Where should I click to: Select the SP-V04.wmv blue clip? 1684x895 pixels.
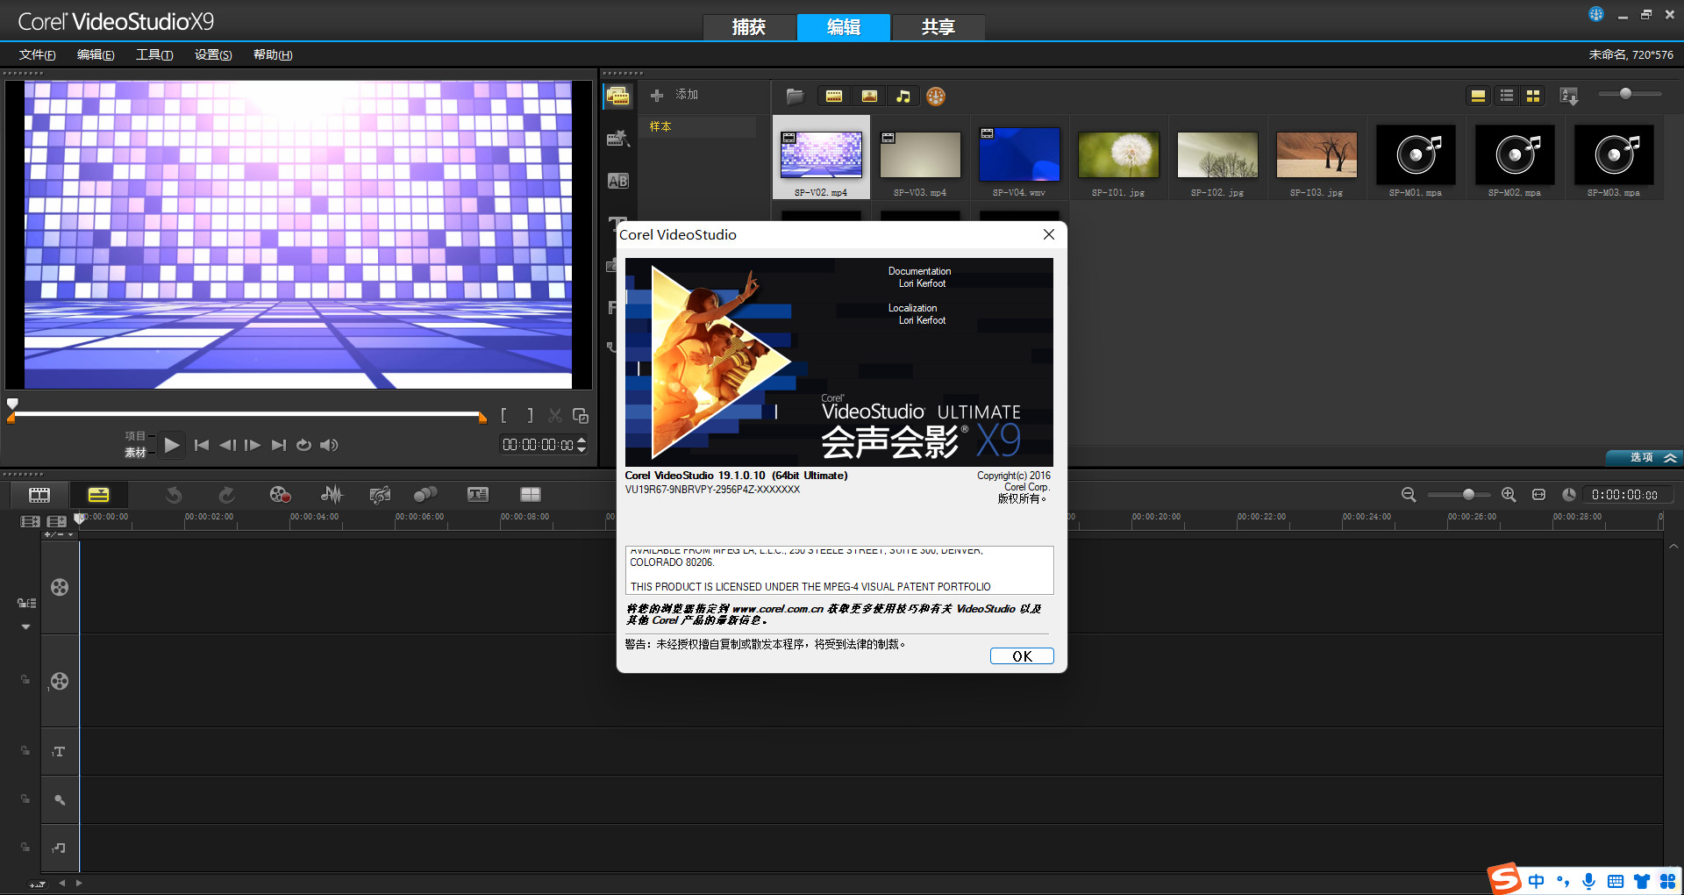pos(1019,158)
